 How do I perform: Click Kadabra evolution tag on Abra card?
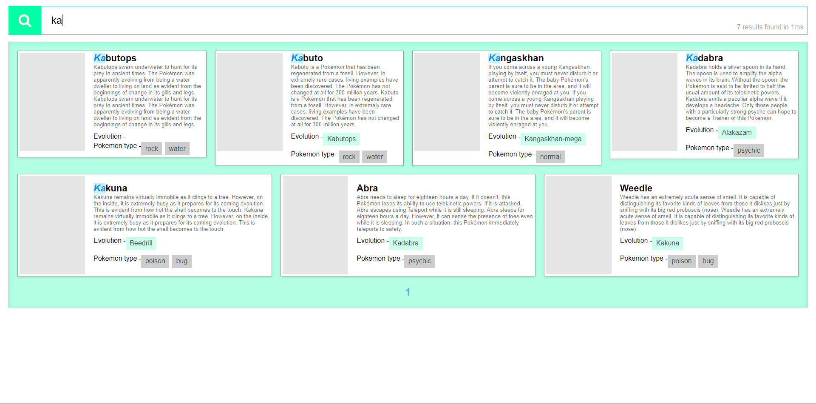(x=405, y=243)
